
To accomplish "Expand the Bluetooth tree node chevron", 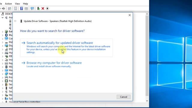I will click(3, 35).
